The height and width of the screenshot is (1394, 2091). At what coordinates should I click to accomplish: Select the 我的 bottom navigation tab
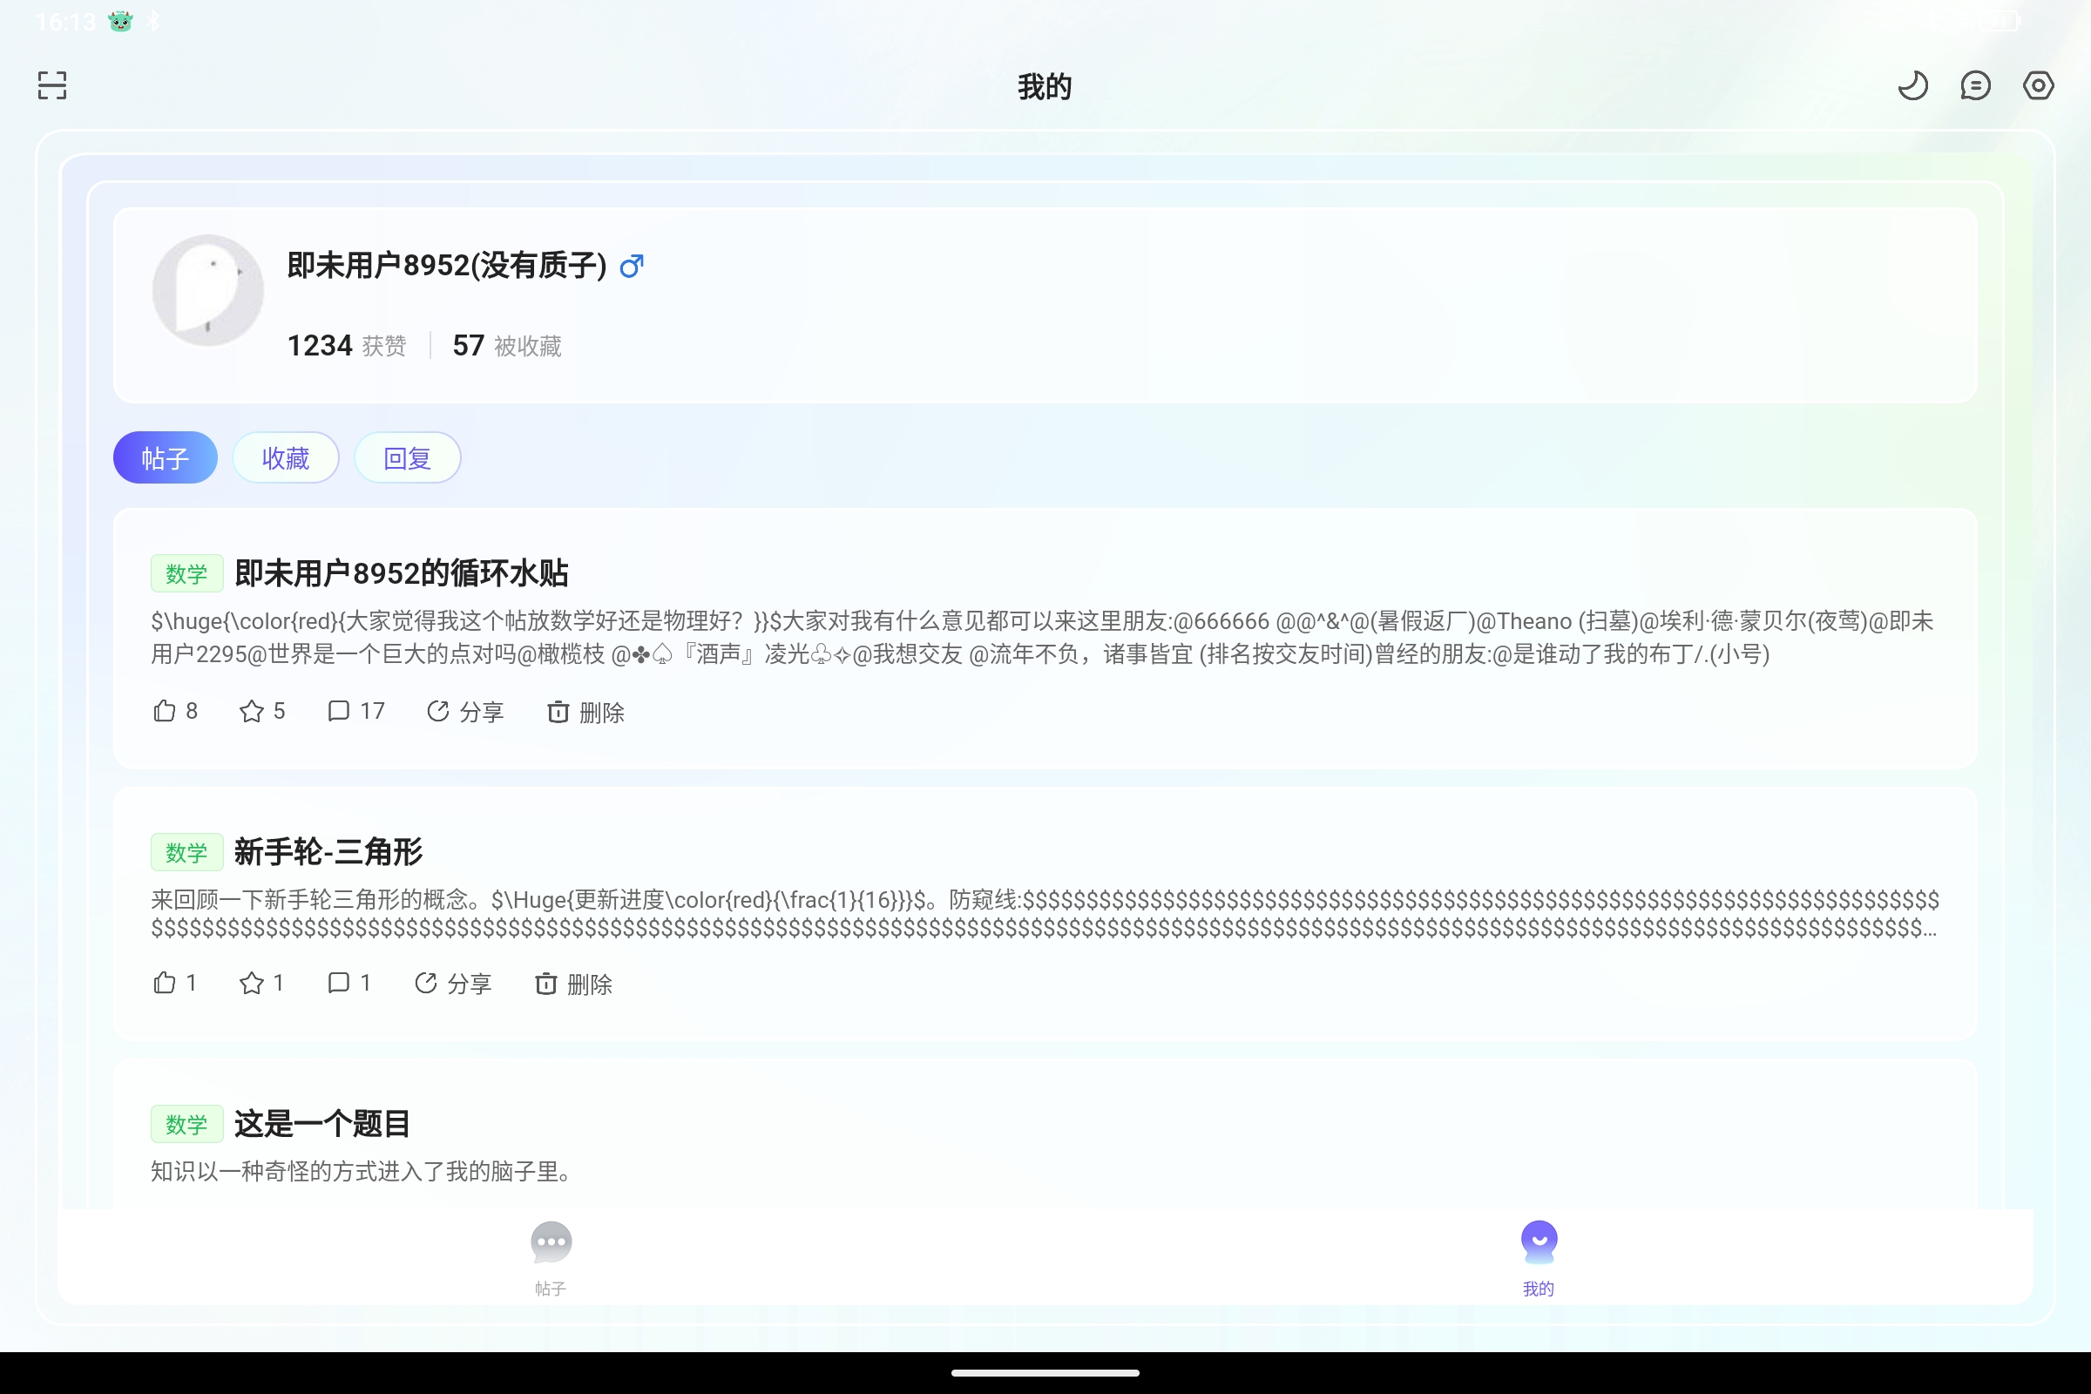tap(1539, 1259)
